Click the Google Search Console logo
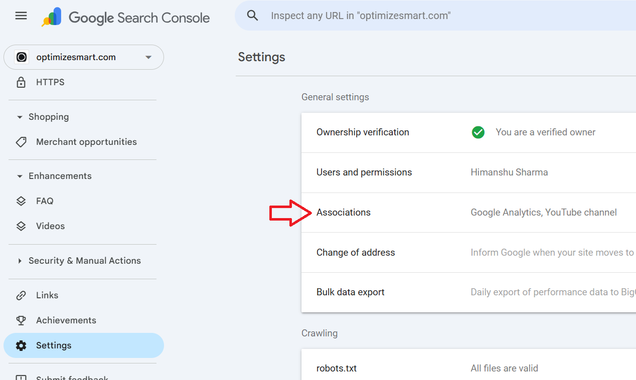The image size is (636, 380). coord(125,18)
